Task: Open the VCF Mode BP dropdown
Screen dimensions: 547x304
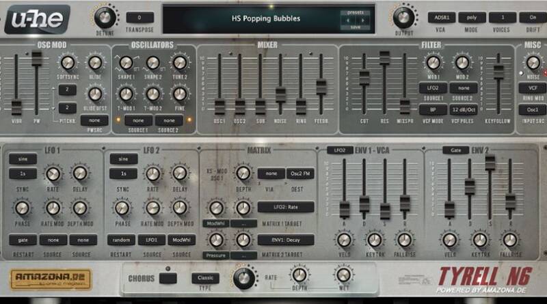Action: (433, 109)
